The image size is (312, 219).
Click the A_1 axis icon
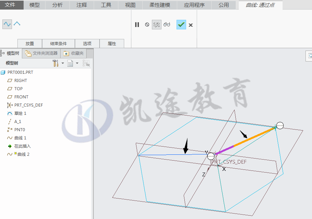pos(10,121)
